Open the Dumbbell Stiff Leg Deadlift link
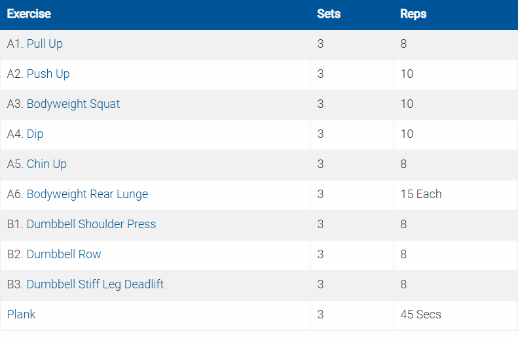518x338 pixels. click(95, 284)
